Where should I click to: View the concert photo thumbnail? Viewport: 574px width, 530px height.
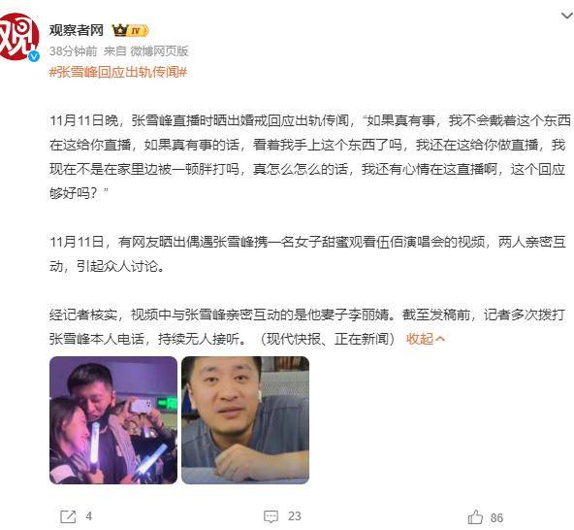pos(113,420)
